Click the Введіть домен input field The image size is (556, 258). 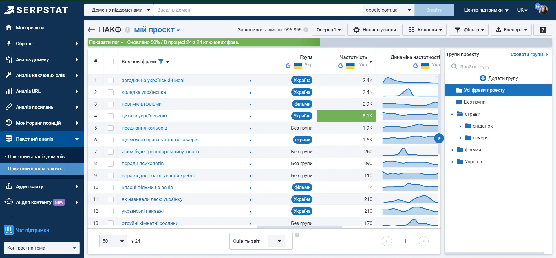(x=258, y=10)
